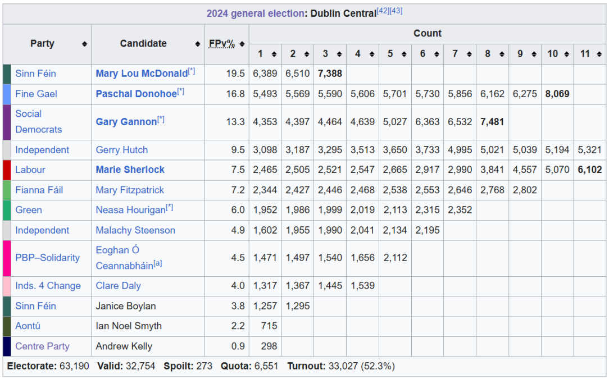The height and width of the screenshot is (379, 609).
Task: Open the Centre Party link
Action: coord(42,346)
